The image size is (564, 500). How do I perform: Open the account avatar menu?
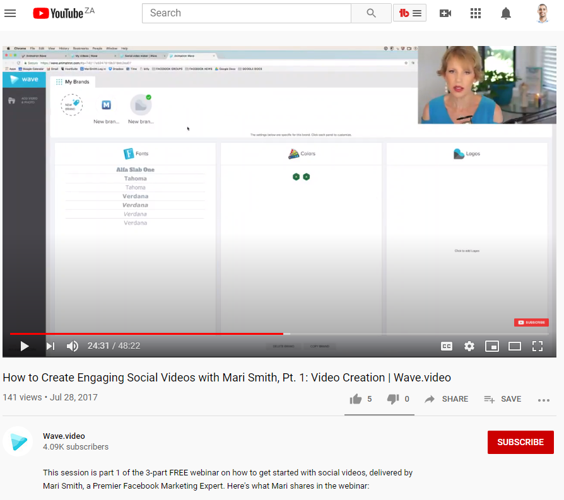pyautogui.click(x=542, y=13)
